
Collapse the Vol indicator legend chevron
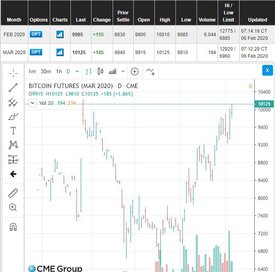32,103
